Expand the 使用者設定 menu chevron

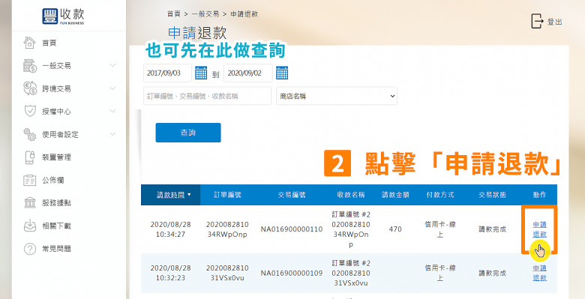112,134
